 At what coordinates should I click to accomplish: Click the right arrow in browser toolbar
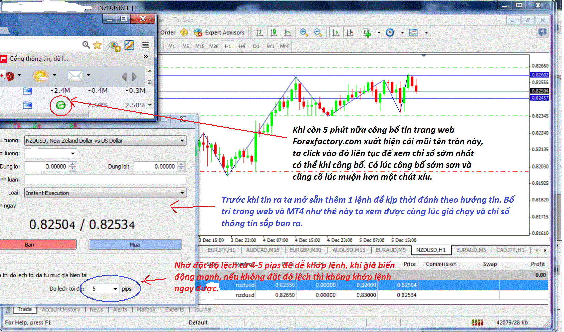[x=134, y=77]
